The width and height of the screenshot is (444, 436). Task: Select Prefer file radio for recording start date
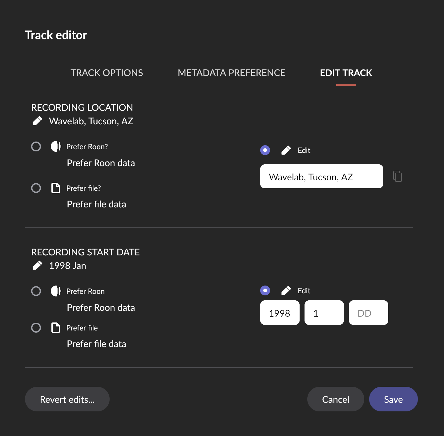[x=36, y=328]
